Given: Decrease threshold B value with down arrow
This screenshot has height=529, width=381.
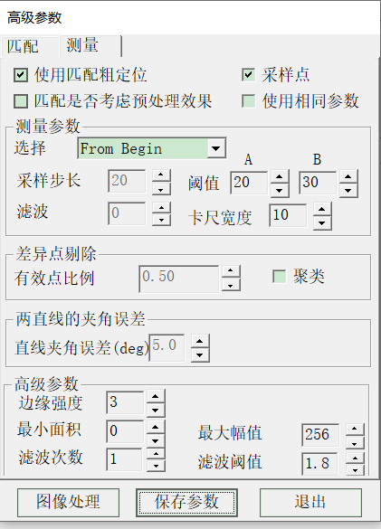Looking at the screenshot, I should pos(348,190).
